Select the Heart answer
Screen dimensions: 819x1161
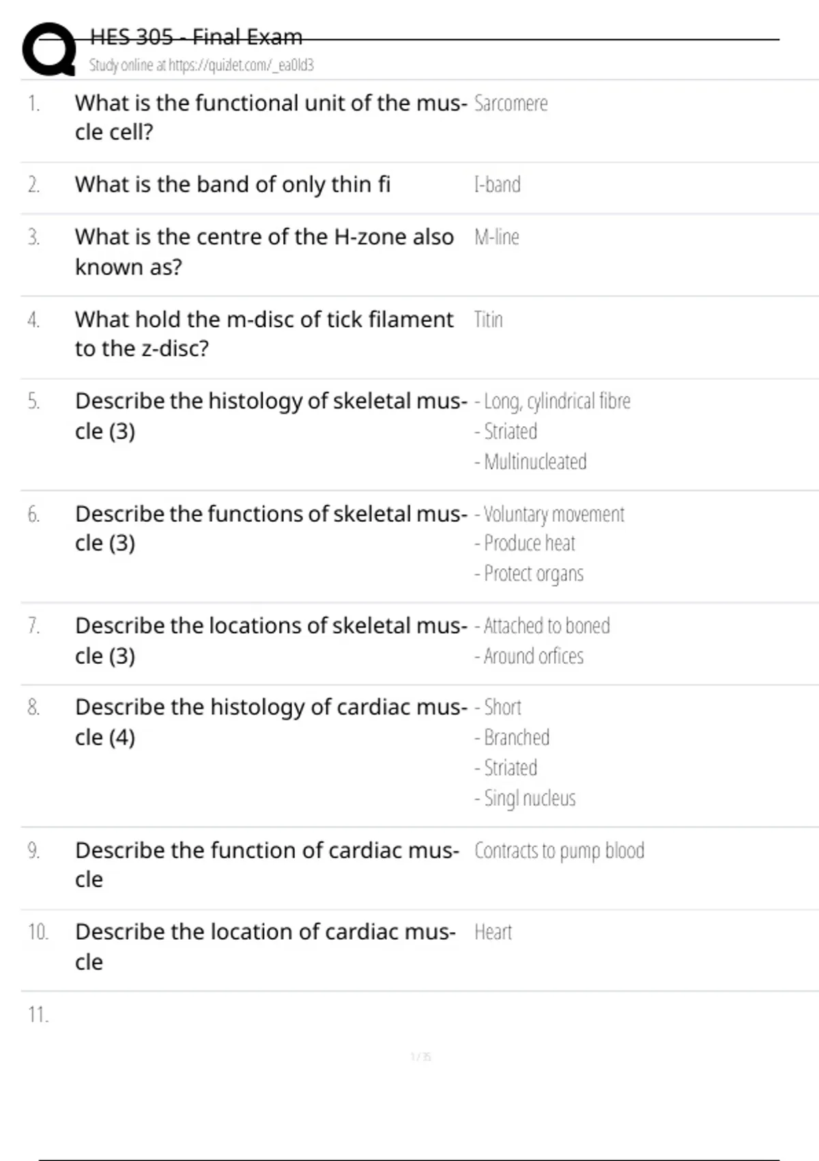pyautogui.click(x=493, y=932)
